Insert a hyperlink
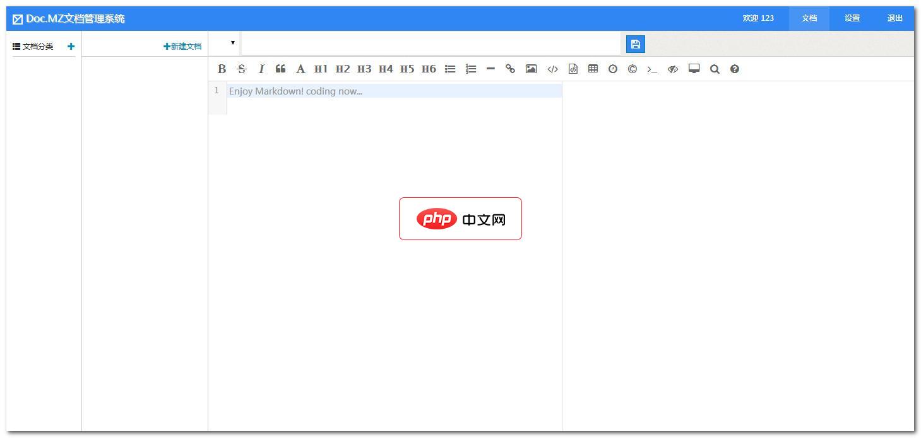The image size is (921, 438). (510, 69)
